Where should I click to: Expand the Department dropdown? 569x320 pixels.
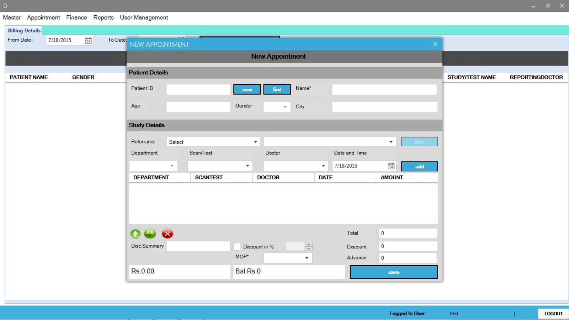(x=172, y=166)
